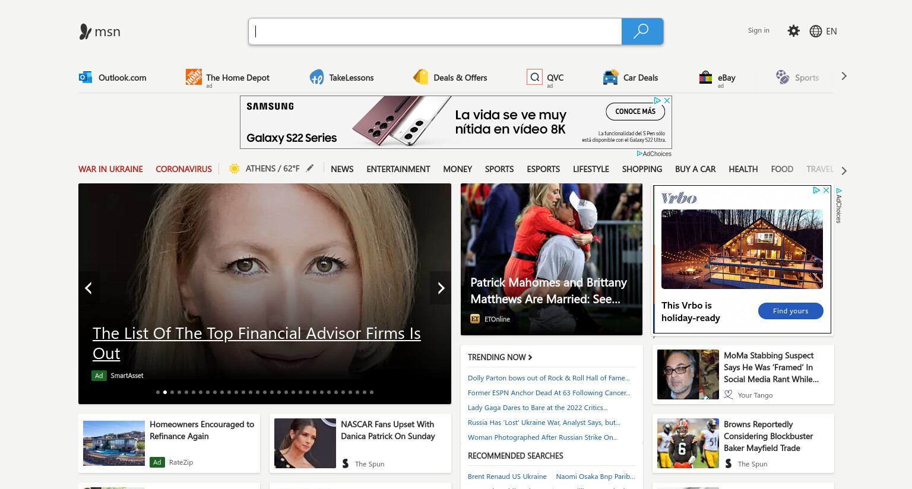
Task: Open Woman Photographed After Russian Strike link
Action: click(543, 437)
